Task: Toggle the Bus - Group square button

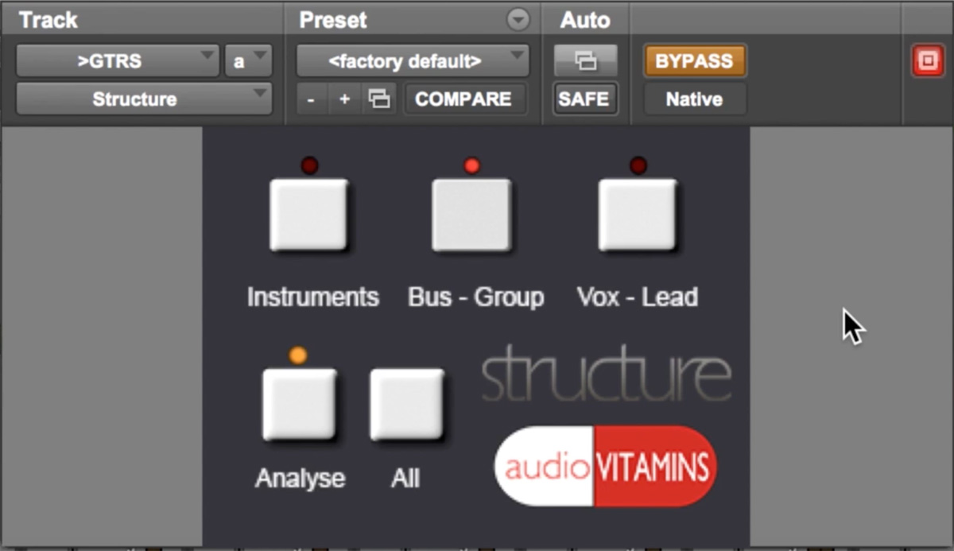Action: 471,215
